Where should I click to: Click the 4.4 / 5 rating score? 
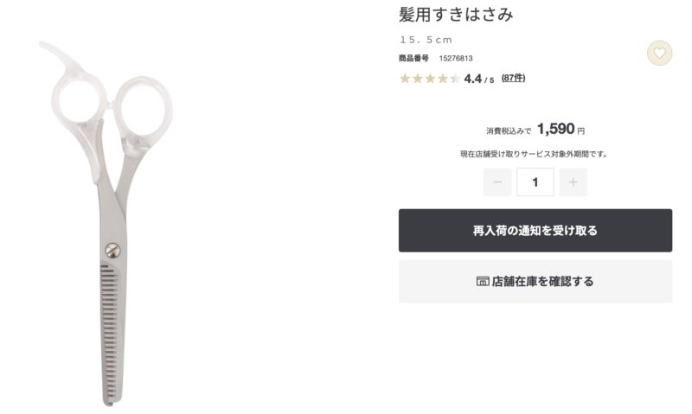click(x=479, y=79)
